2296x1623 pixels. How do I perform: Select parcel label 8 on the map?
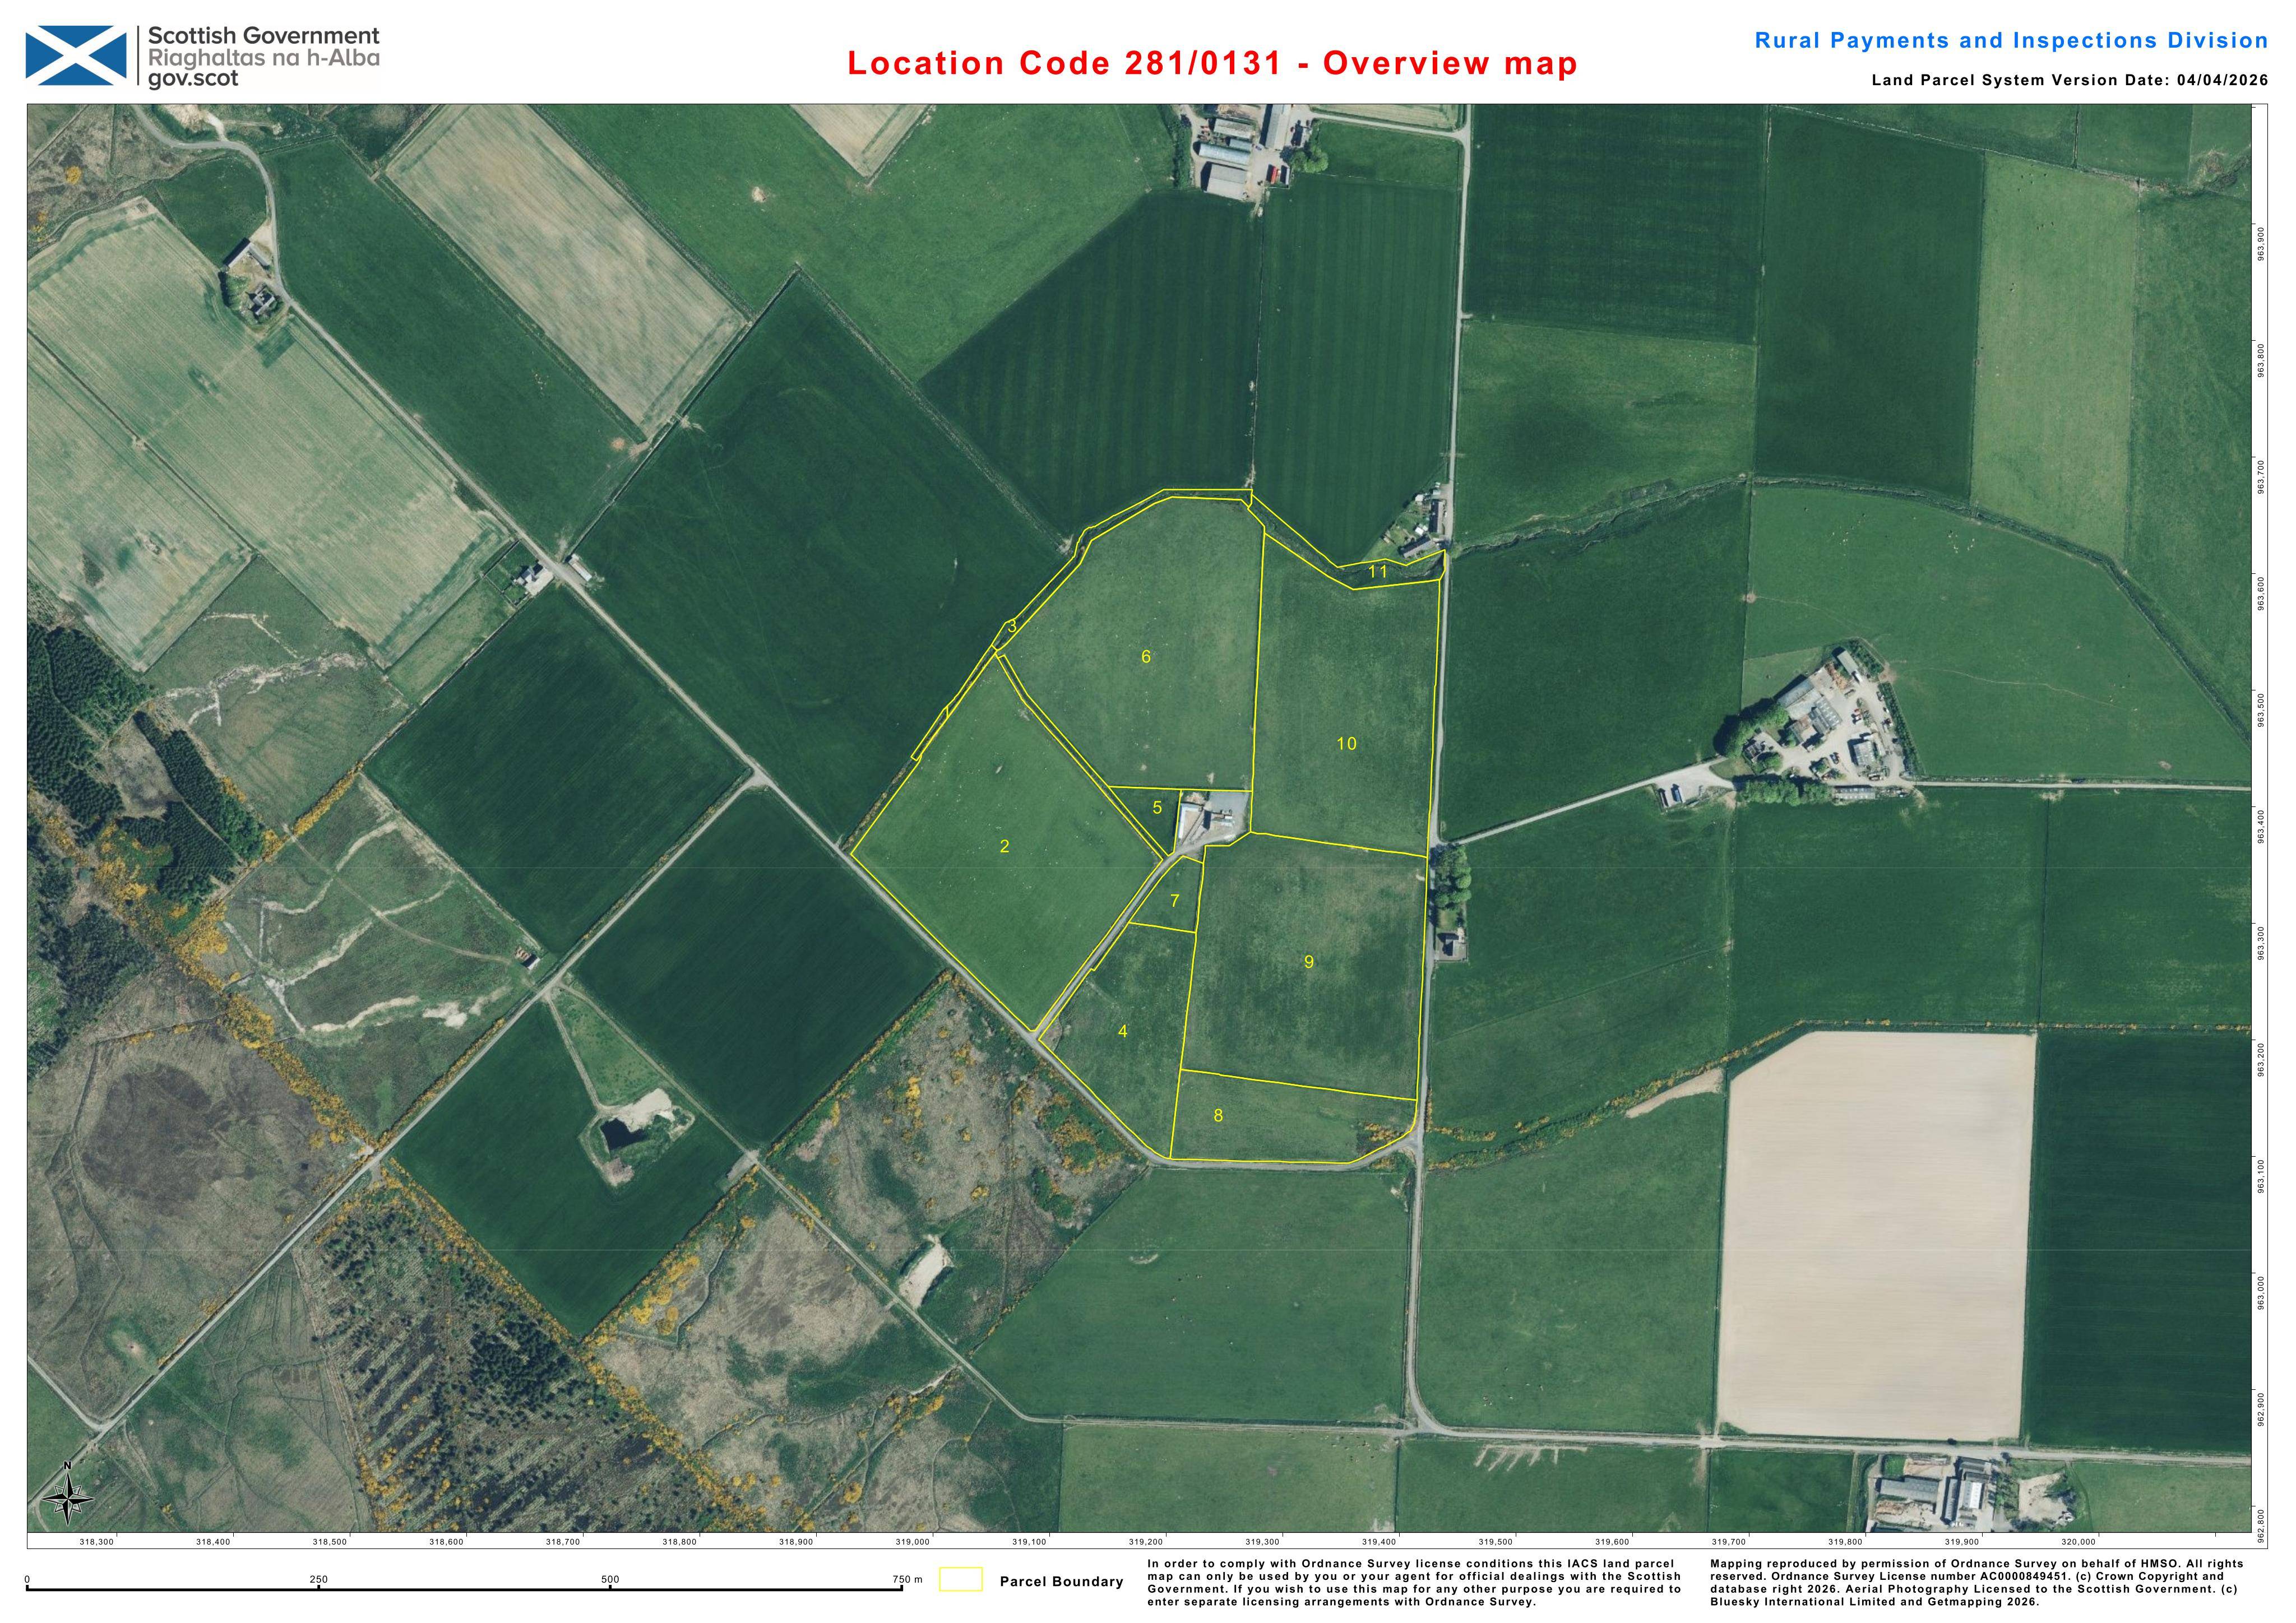[x=1218, y=1115]
